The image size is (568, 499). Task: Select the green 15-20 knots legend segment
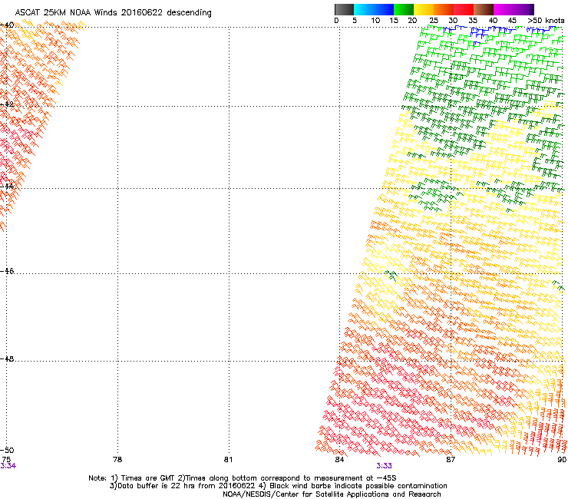(404, 9)
